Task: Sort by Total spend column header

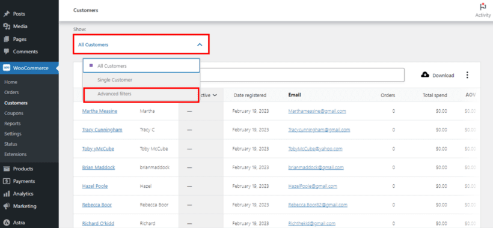Action: coord(435,95)
